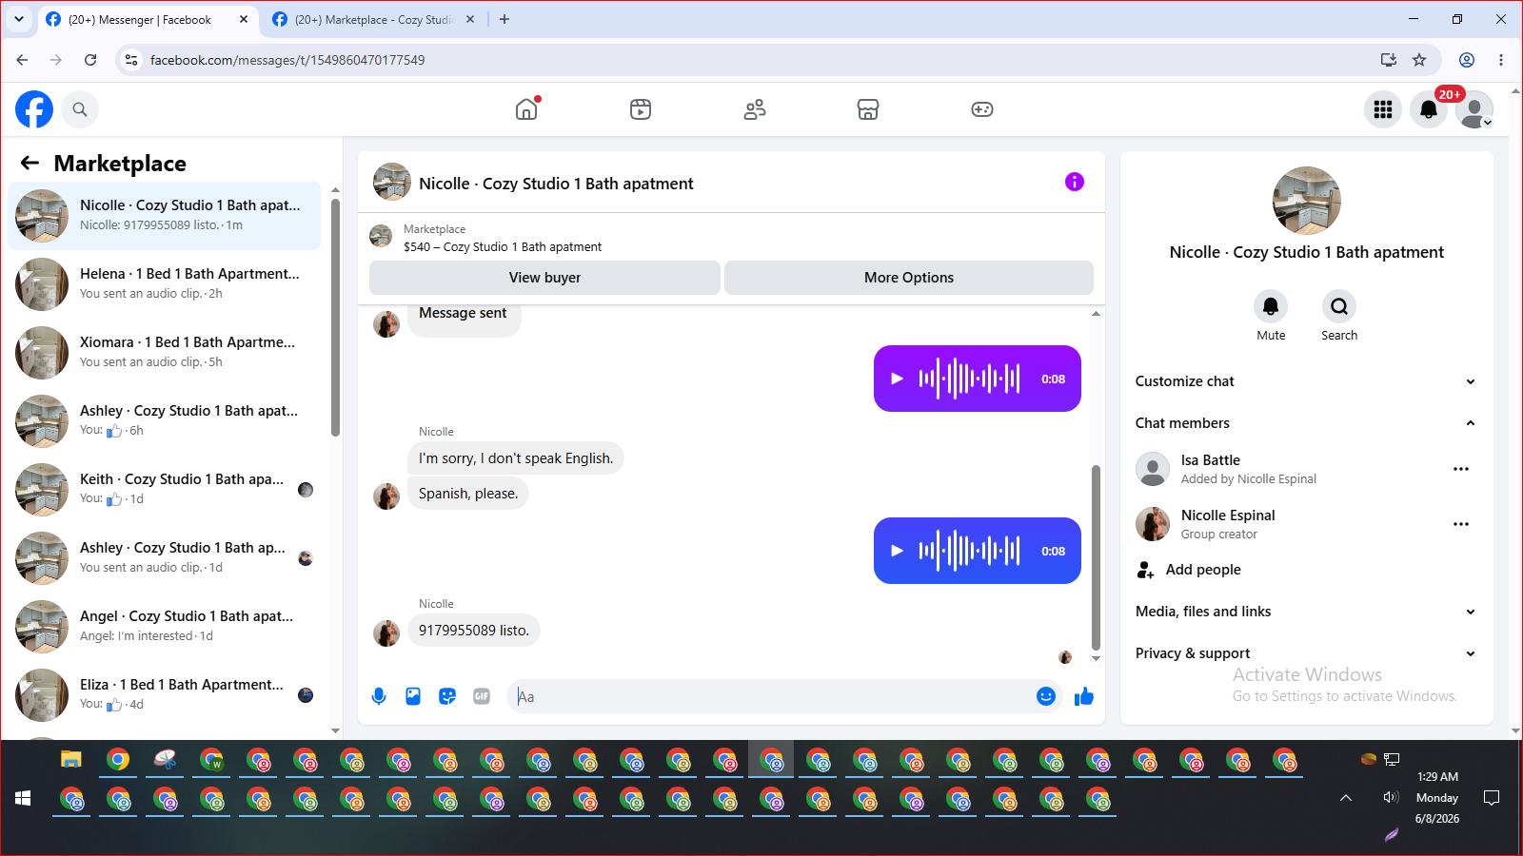Open Ashley chat dated 6h
The image size is (1523, 856).
click(x=165, y=421)
